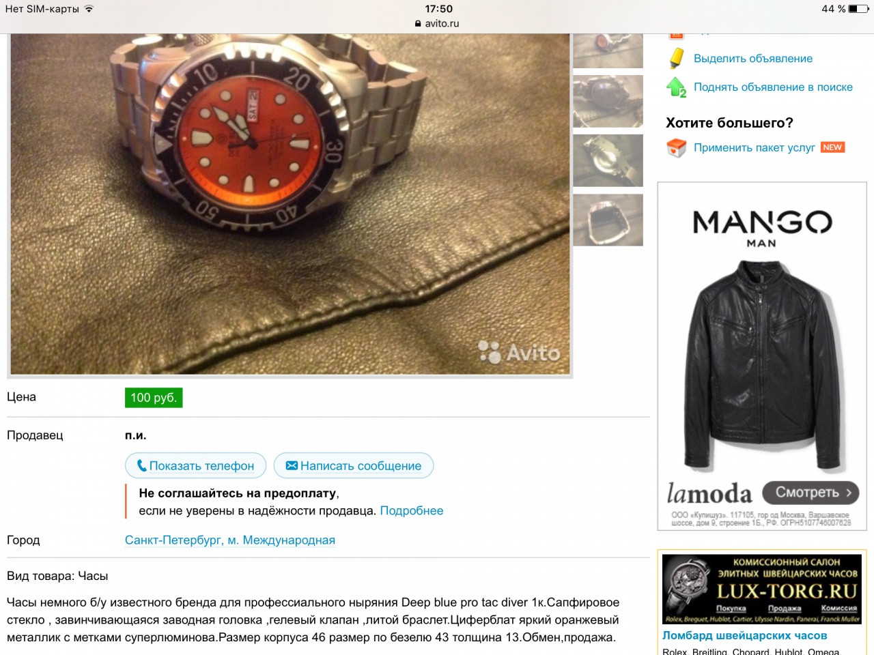Open the main orange watch photo
Screen dimensions: 874x655
coord(290,204)
